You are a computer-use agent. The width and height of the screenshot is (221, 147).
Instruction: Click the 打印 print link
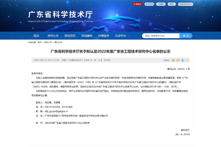click(107, 60)
